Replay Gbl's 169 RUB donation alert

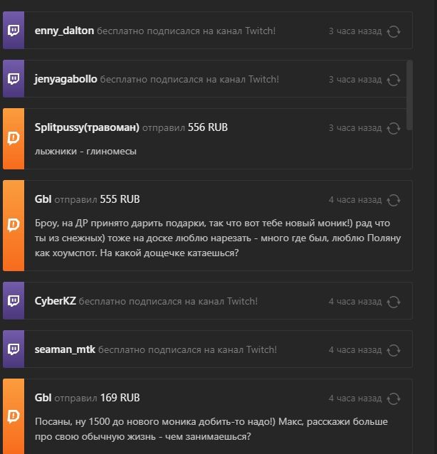pos(394,398)
